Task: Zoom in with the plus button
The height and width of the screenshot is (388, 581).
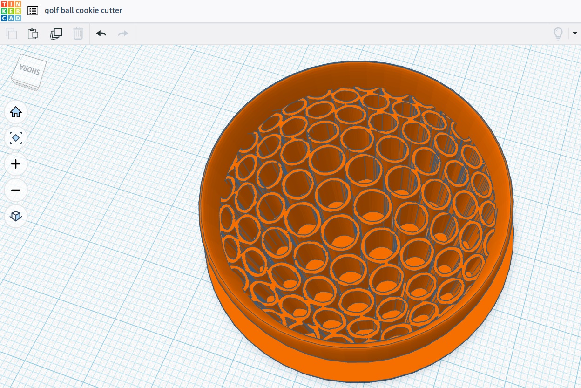Action: pos(16,164)
